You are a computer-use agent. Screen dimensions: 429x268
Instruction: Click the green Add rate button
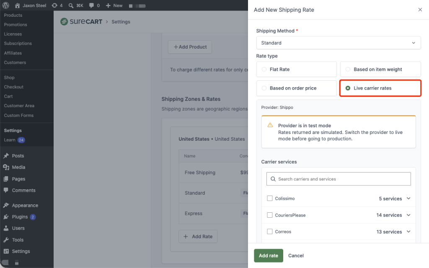pos(269,255)
